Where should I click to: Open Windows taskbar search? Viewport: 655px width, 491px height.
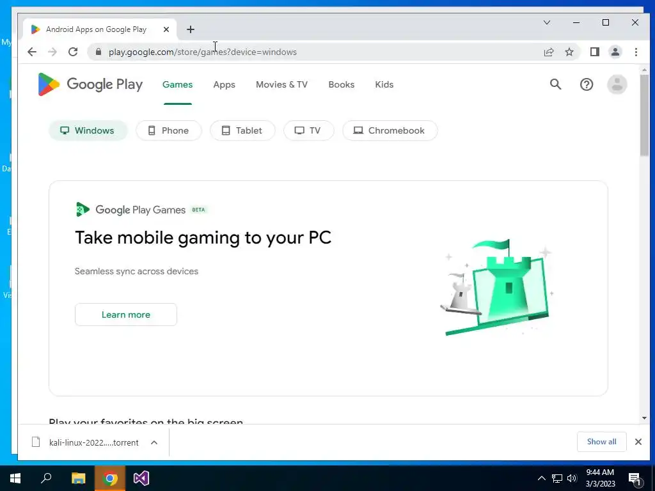coord(46,478)
